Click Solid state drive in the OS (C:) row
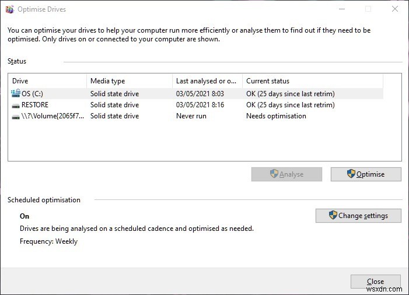The image size is (409, 295). (114, 94)
